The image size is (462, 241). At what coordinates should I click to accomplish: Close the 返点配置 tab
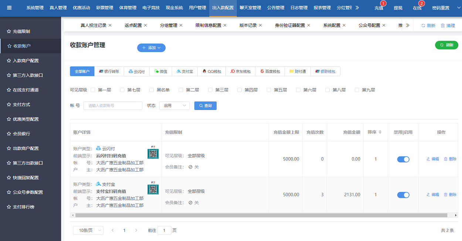(x=145, y=25)
